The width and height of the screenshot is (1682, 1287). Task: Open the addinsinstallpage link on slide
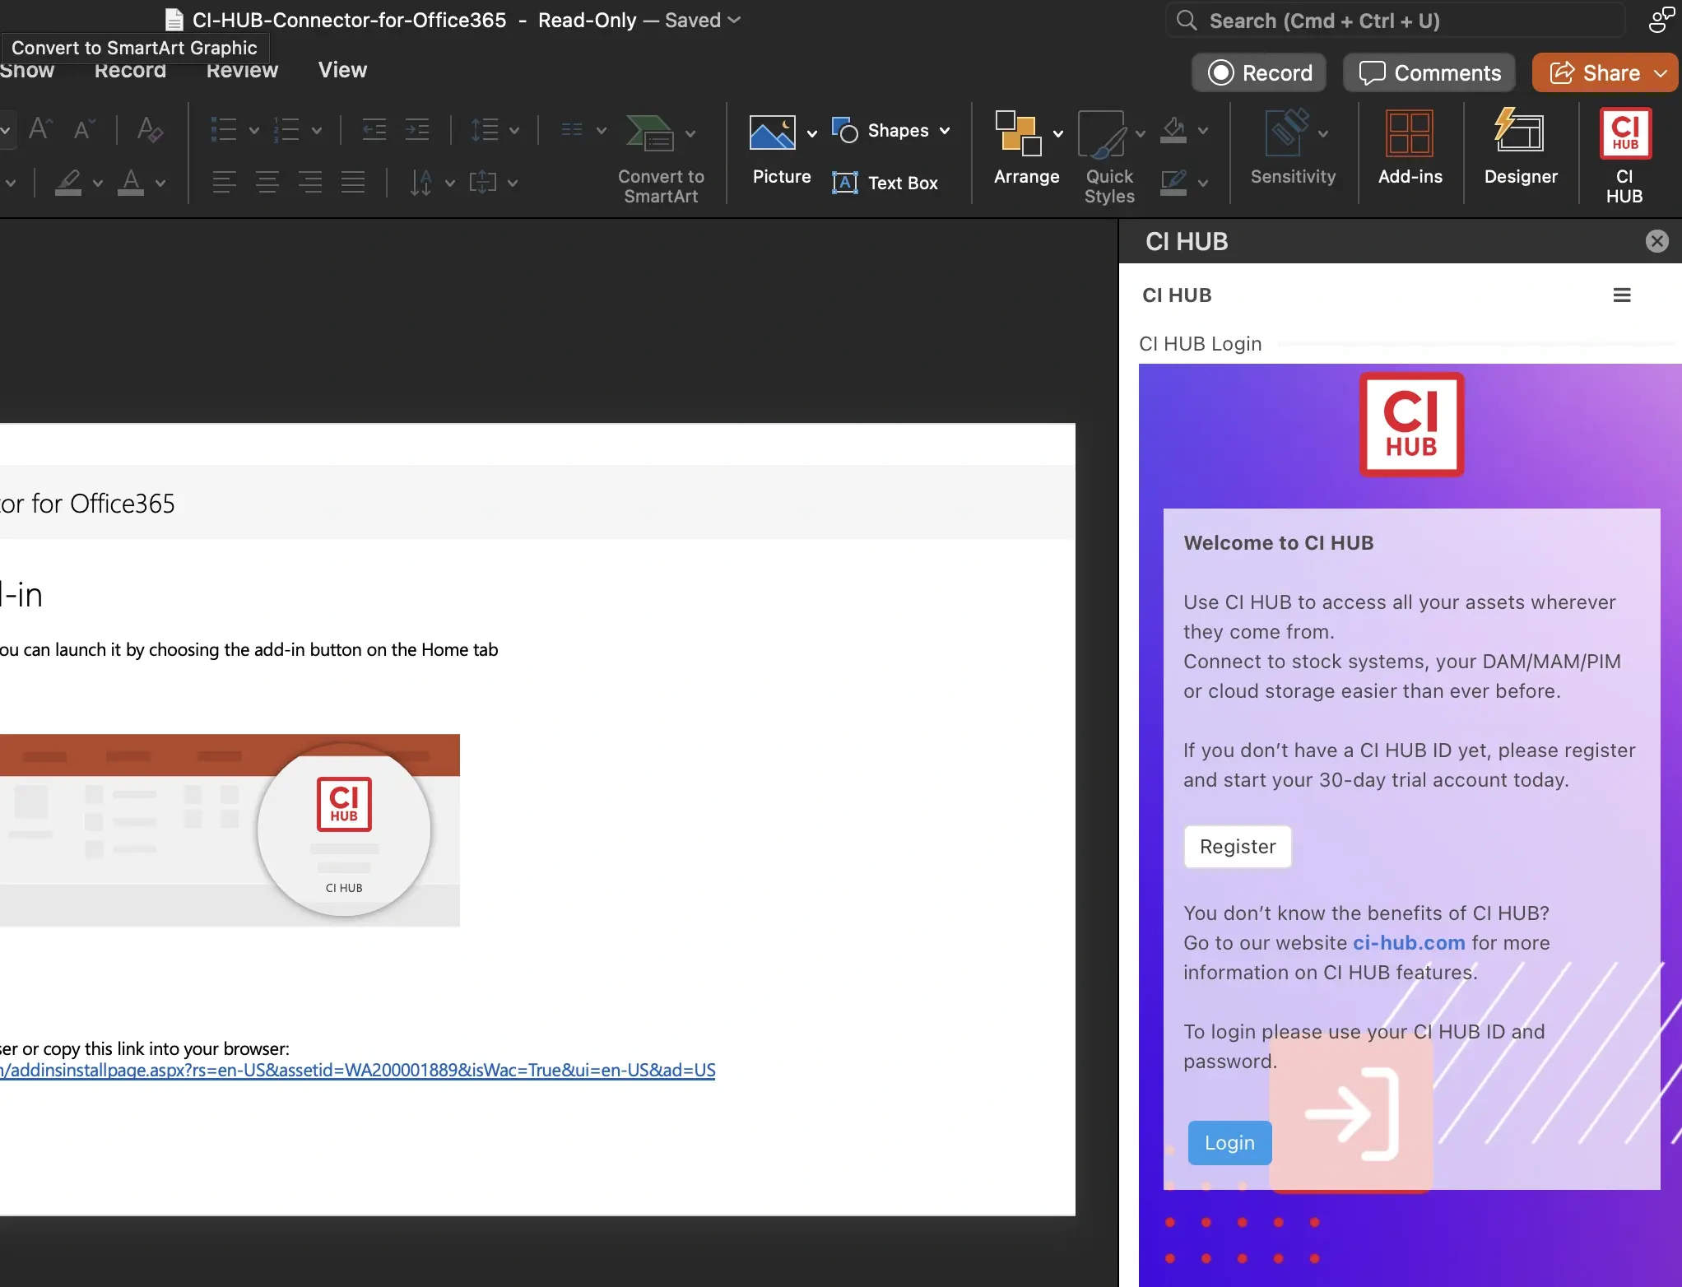tap(357, 1070)
